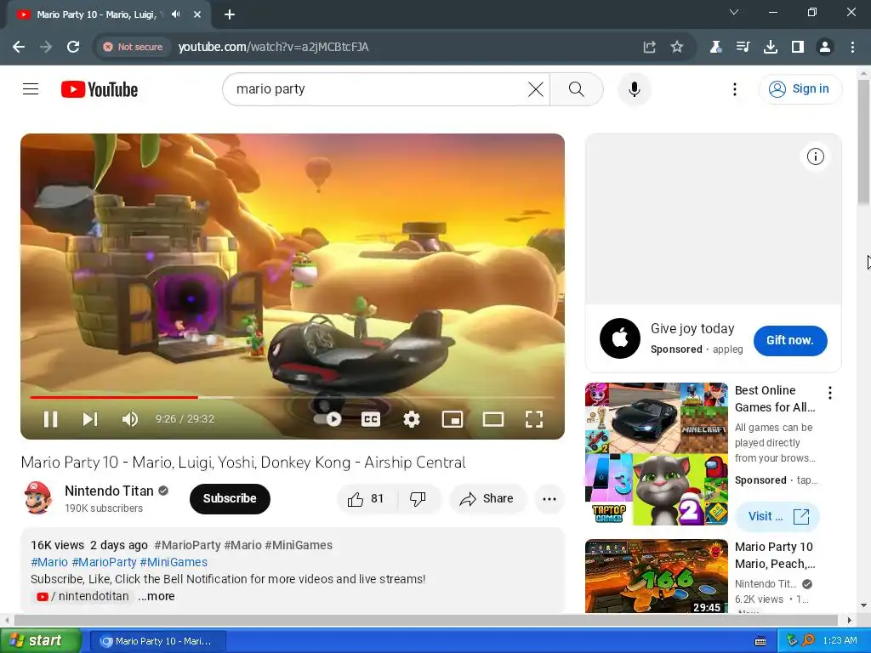This screenshot has height=653, width=871.
Task: Open Best Online Games ad thumbnail
Action: click(x=656, y=454)
